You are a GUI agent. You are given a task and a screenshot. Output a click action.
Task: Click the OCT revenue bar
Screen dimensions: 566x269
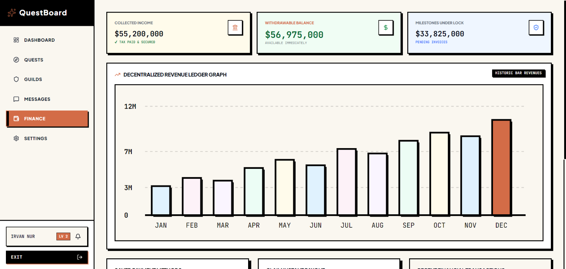(x=439, y=174)
